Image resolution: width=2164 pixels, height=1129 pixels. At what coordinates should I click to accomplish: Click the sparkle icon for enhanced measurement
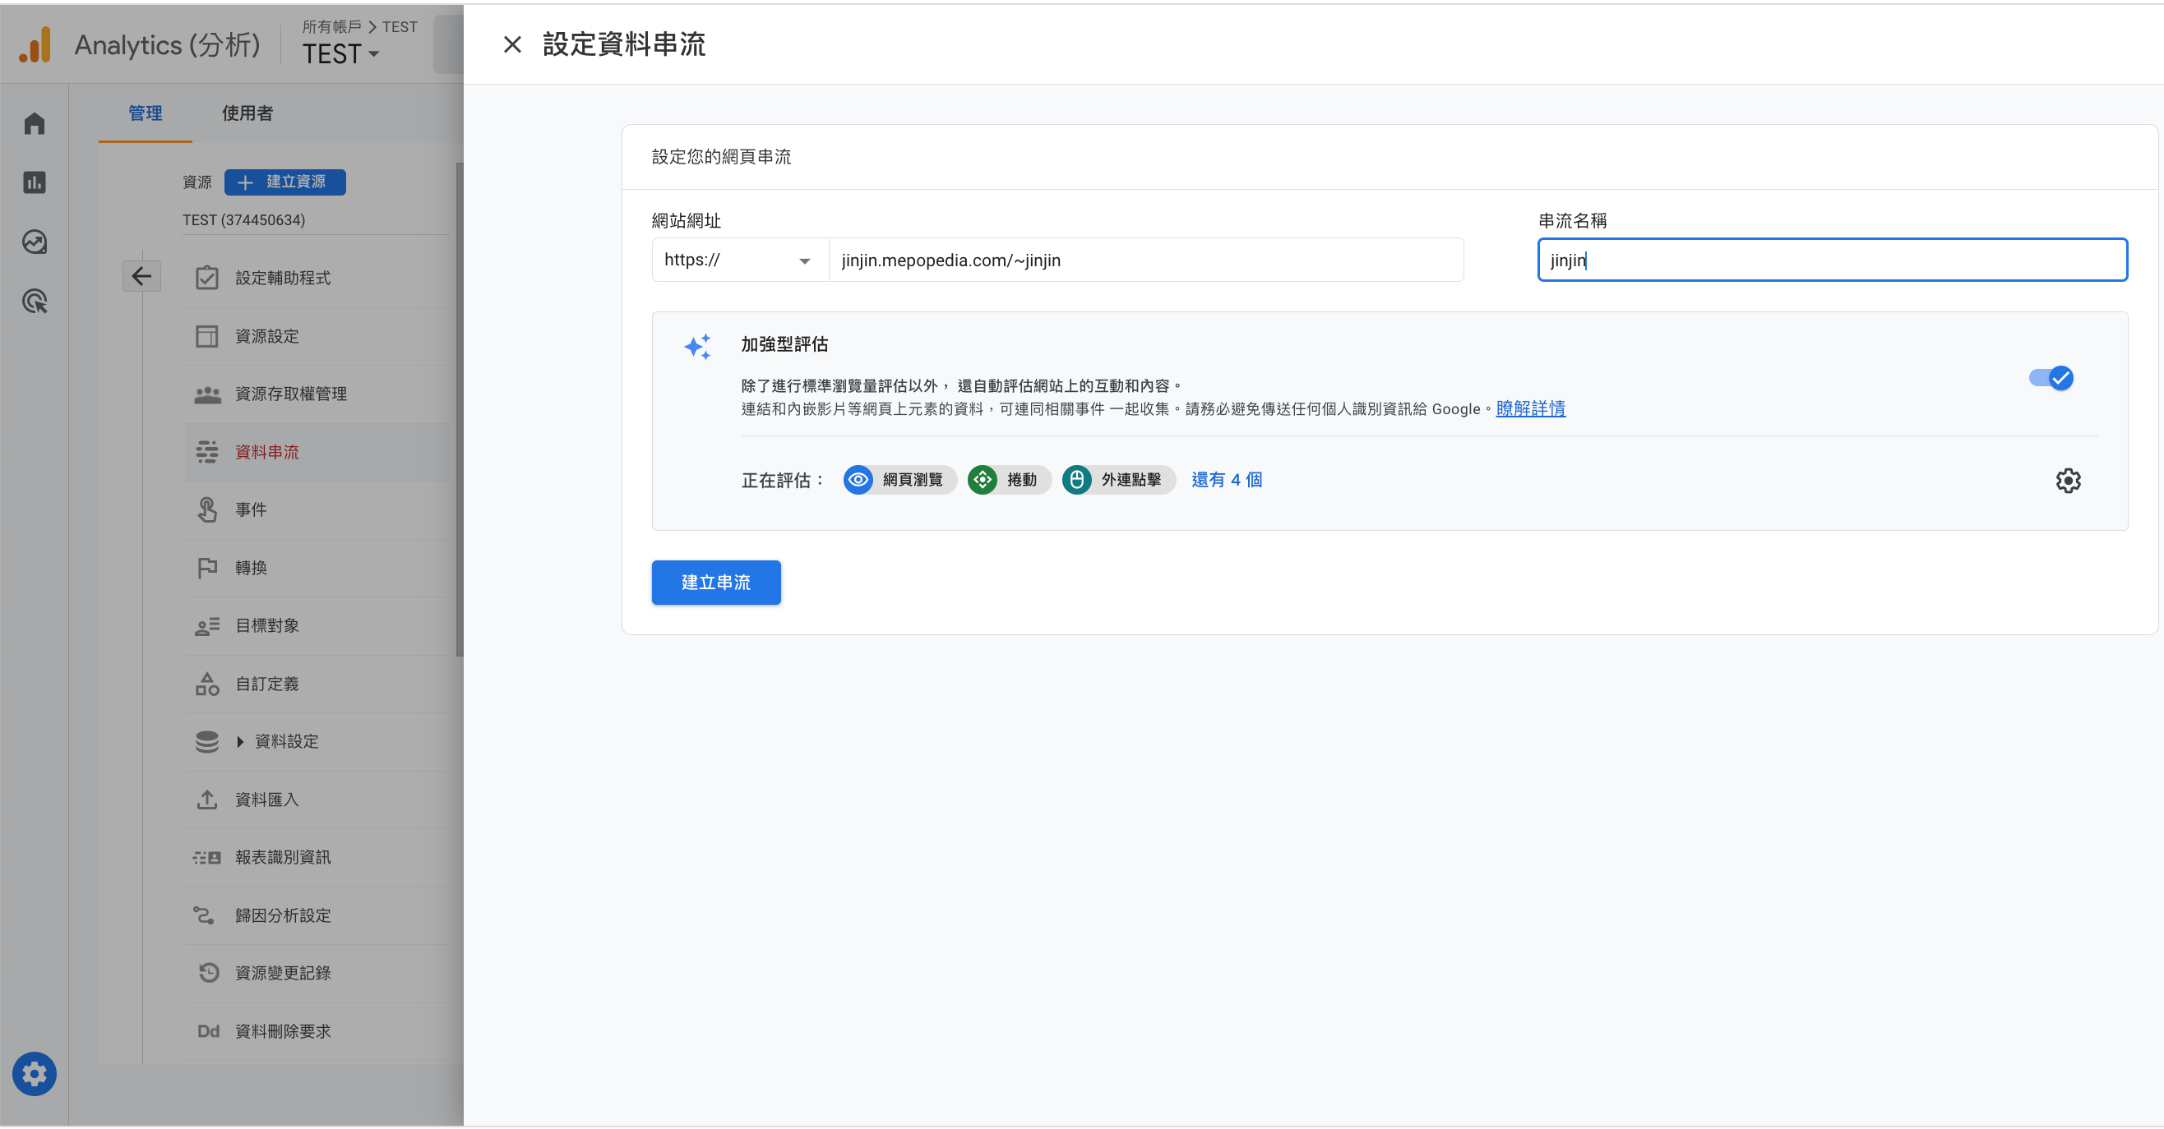pyautogui.click(x=697, y=346)
